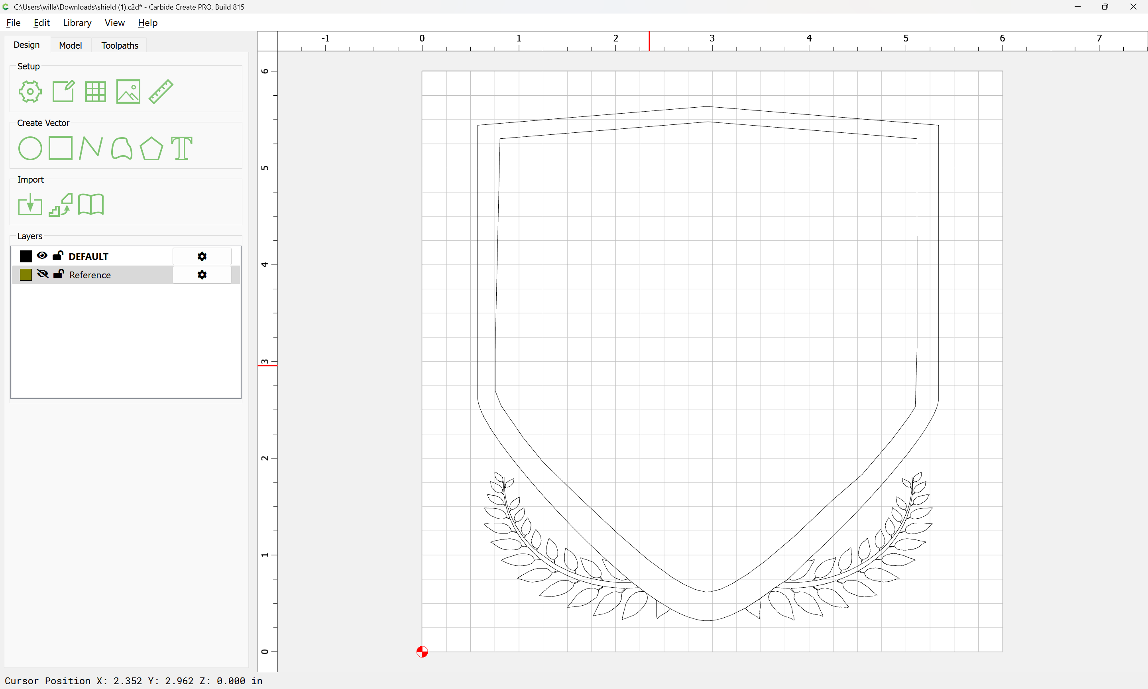Select the DEFAULT layer row
This screenshot has width=1148, height=689.
coord(126,256)
